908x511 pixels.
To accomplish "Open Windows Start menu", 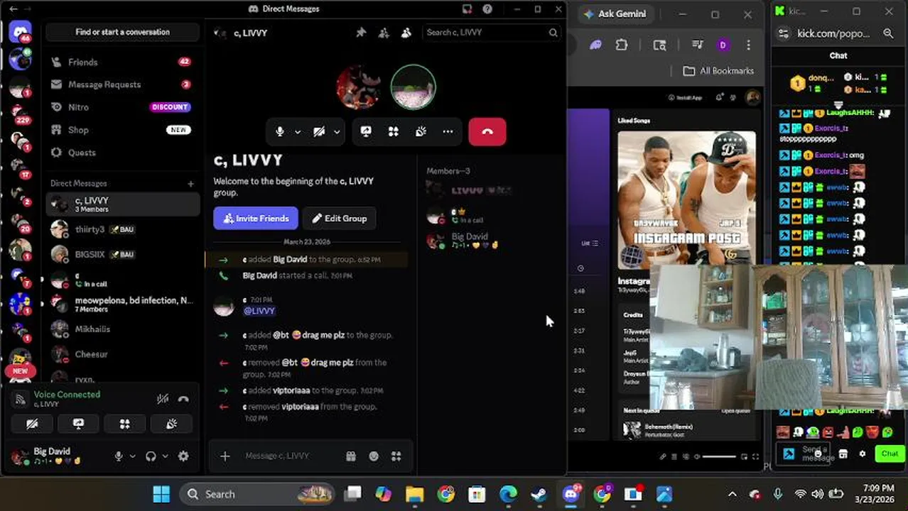I will (161, 494).
